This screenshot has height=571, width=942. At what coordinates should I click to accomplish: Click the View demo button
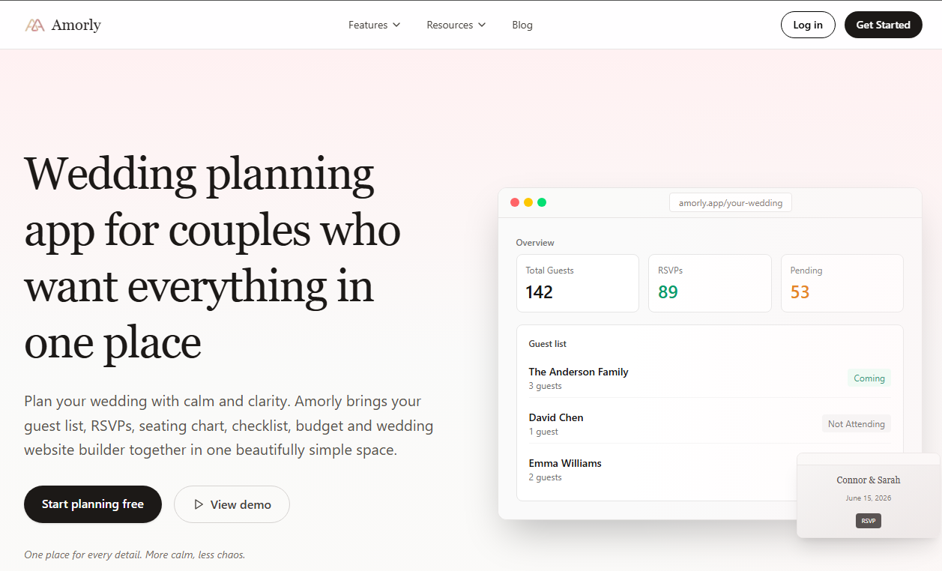[232, 504]
